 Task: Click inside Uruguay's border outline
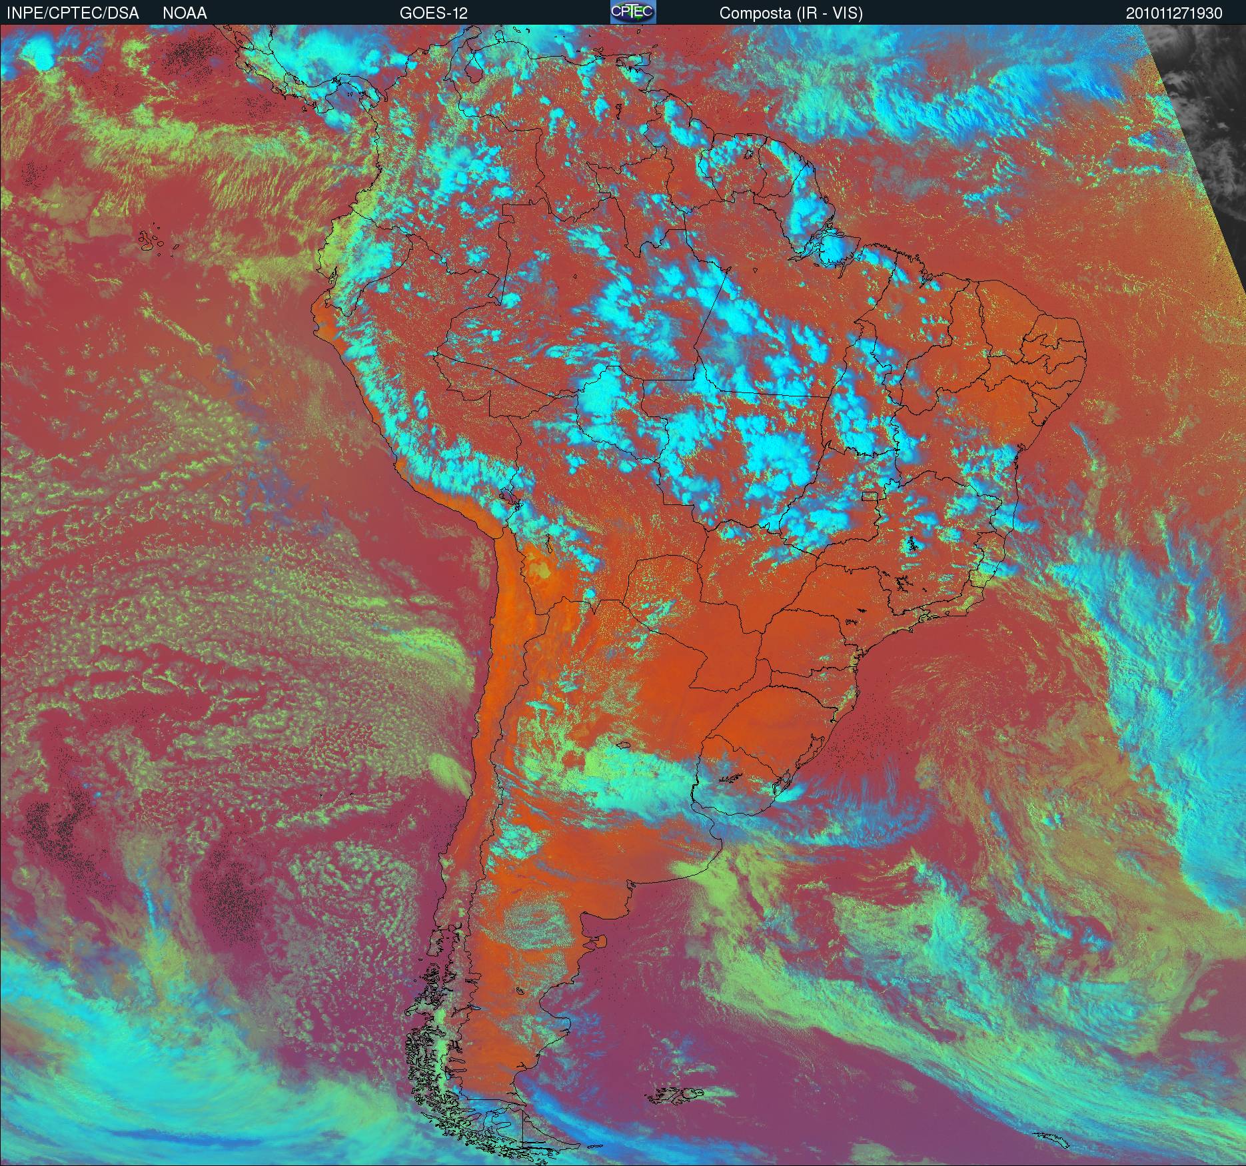click(x=730, y=790)
